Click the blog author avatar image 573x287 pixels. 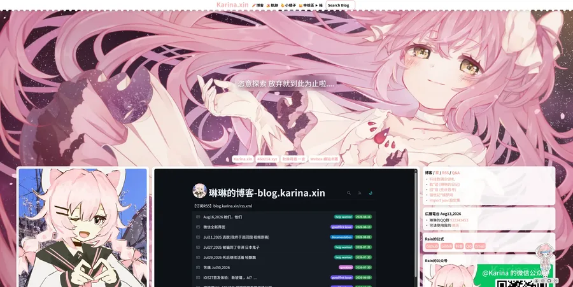(x=199, y=191)
